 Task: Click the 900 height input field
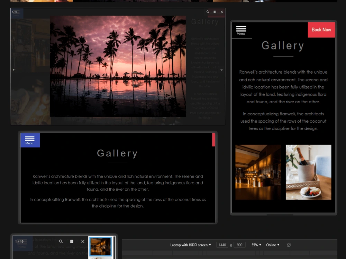[x=239, y=245]
